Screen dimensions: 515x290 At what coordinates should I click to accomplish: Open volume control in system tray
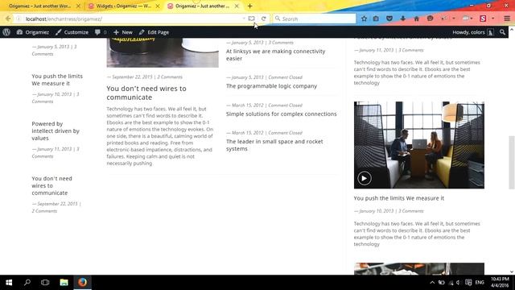tap(459, 283)
